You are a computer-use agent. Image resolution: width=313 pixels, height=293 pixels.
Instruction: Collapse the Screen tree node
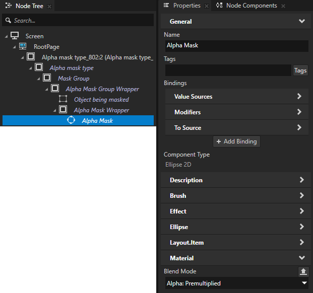[7, 36]
